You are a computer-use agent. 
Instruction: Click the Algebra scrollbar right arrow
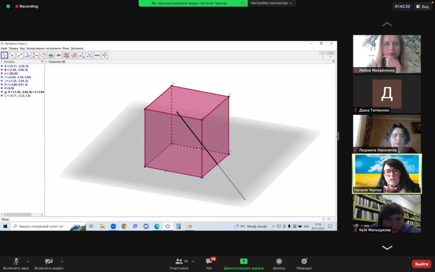[42, 215]
